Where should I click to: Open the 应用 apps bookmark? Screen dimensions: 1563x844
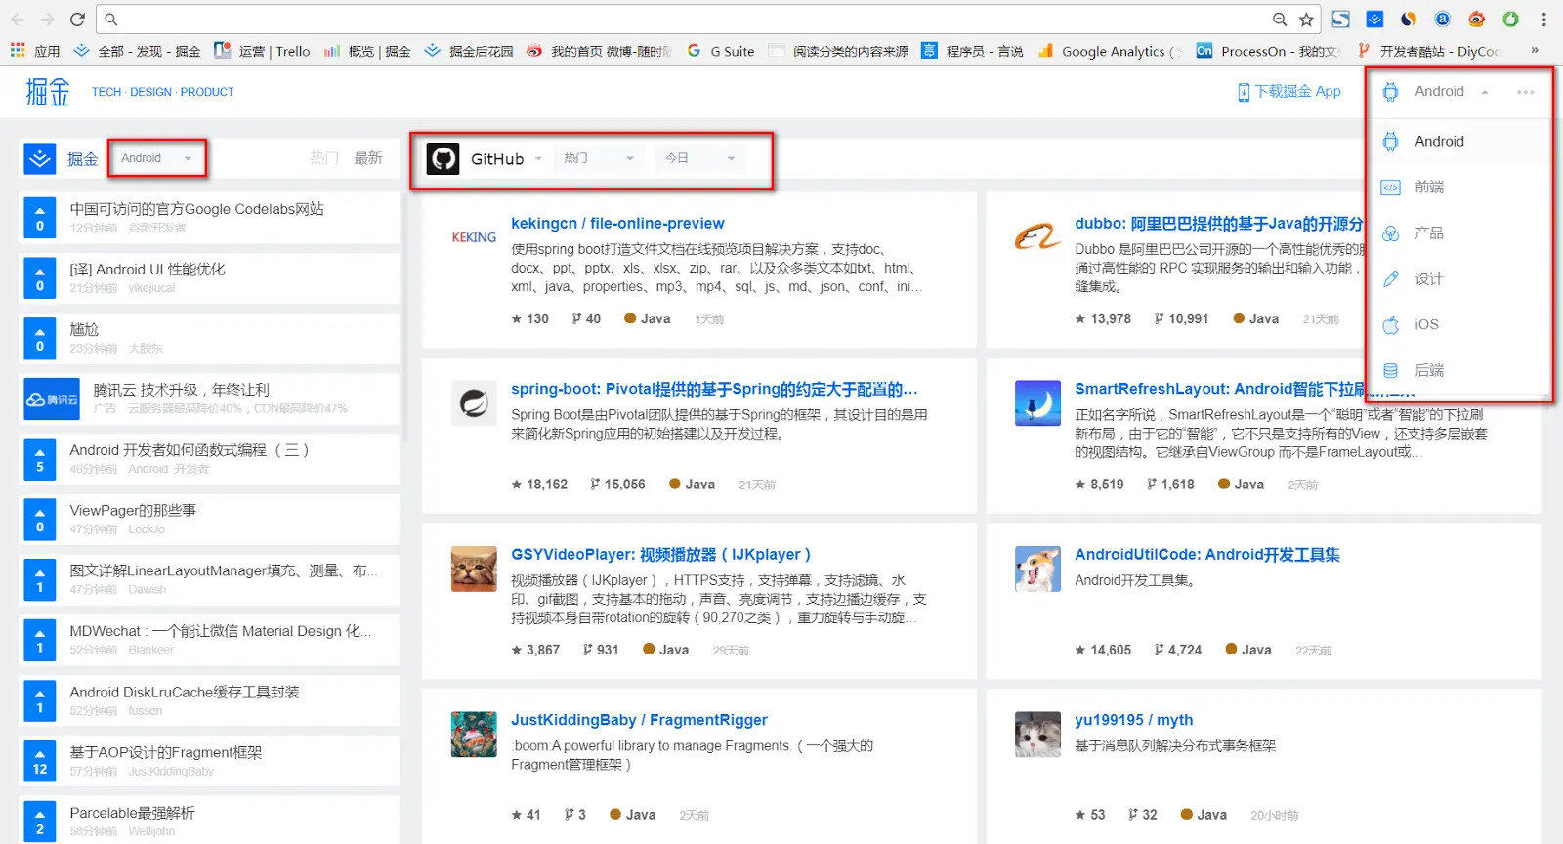pyautogui.click(x=34, y=51)
